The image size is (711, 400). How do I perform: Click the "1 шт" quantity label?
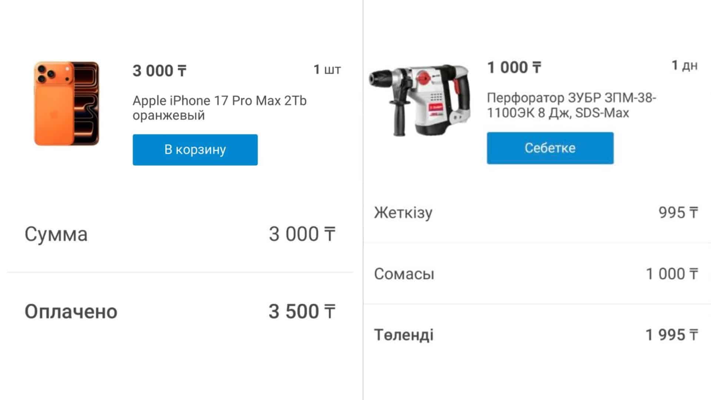coord(327,69)
